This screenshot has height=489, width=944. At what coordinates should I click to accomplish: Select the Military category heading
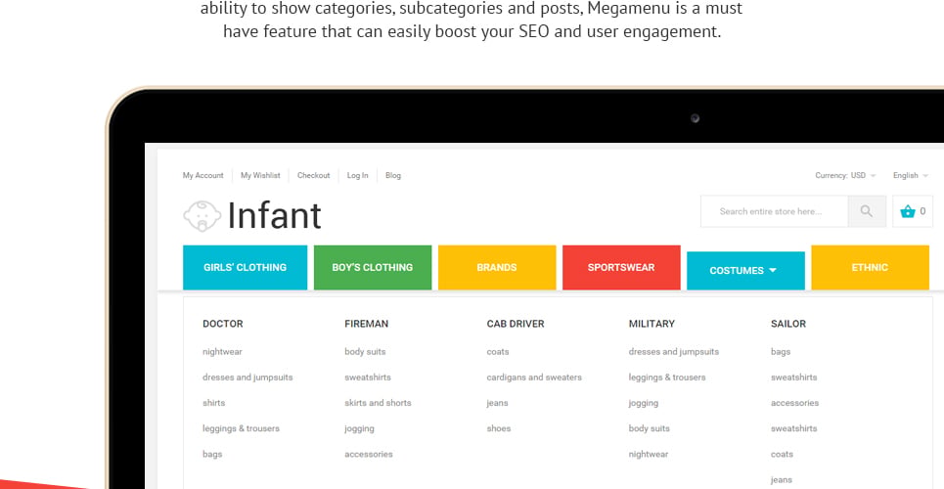pos(652,324)
